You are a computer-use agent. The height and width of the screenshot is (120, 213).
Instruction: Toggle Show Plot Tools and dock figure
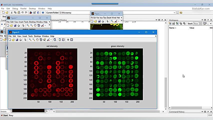(72, 40)
